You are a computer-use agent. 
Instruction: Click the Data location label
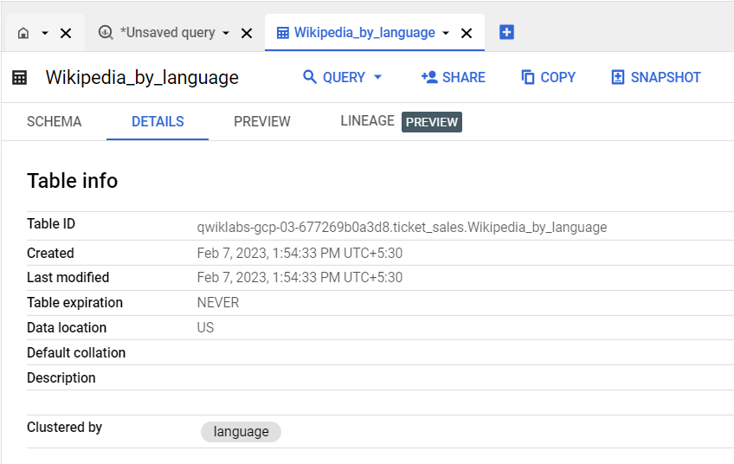[67, 327]
